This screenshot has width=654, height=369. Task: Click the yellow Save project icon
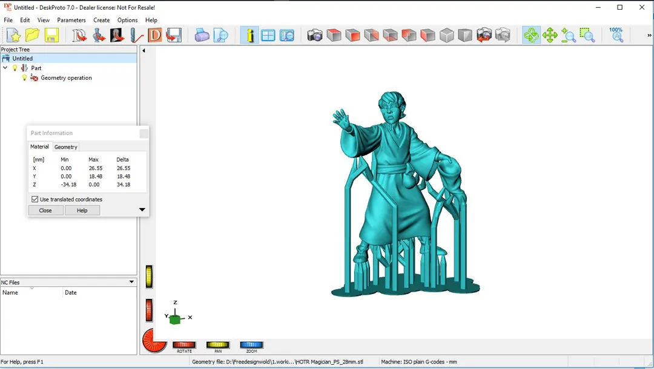[x=51, y=35]
